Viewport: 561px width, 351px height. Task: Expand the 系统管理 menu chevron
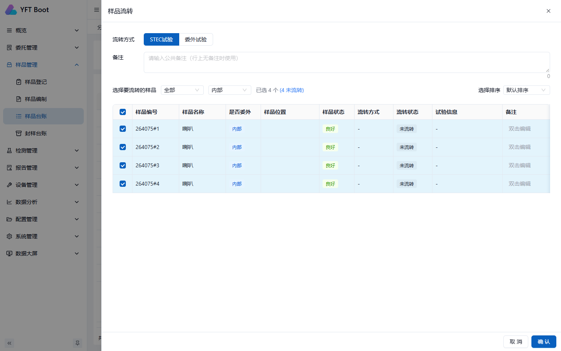[77, 236]
